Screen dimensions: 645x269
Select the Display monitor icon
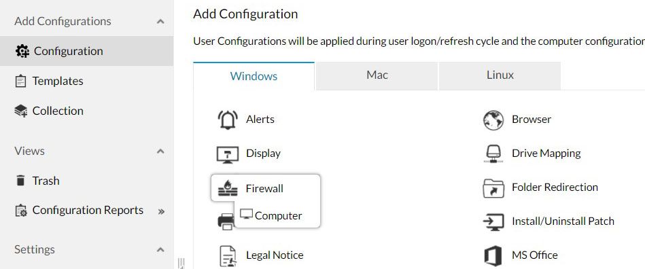tap(228, 155)
